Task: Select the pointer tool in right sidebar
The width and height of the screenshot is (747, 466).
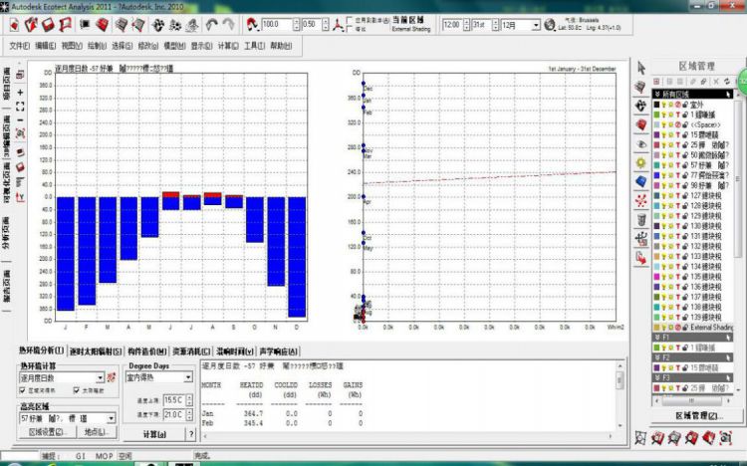Action: [x=642, y=68]
